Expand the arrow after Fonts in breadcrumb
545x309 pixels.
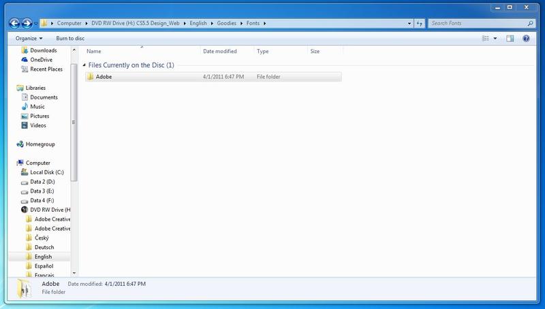[265, 23]
